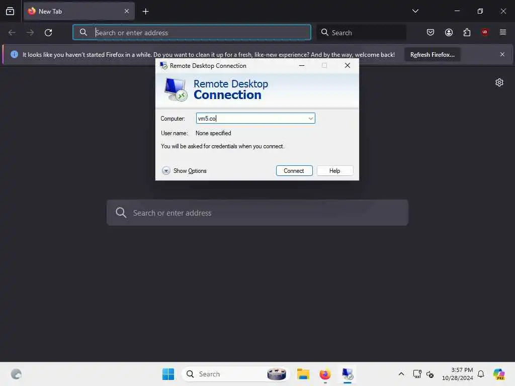
Task: Launch the Copilot preview icon
Action: tap(499, 374)
